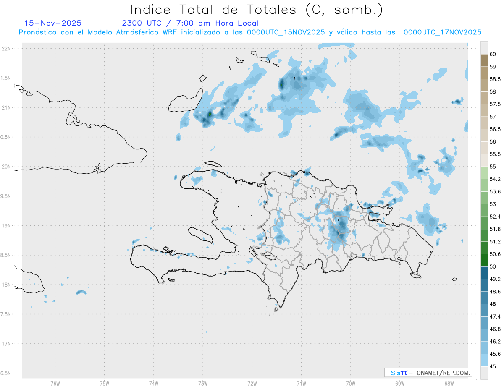
Task: Click the "57" value on the color scale
Action: point(493,117)
